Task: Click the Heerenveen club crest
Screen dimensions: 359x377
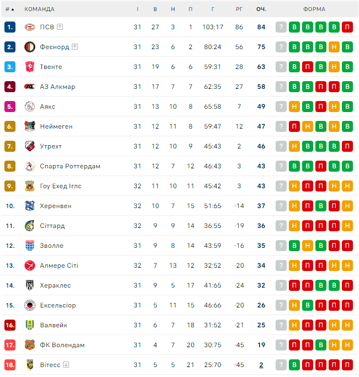Action: [30, 206]
